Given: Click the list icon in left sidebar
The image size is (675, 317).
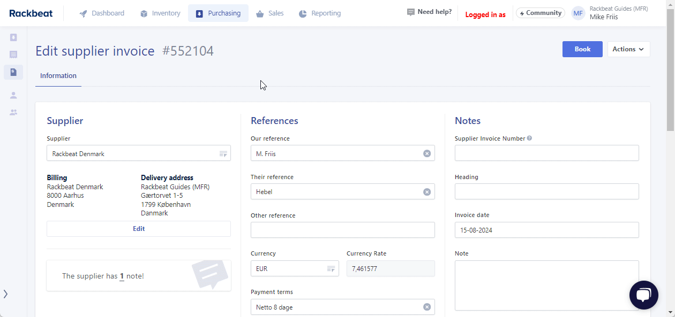Looking at the screenshot, I should pos(13,55).
